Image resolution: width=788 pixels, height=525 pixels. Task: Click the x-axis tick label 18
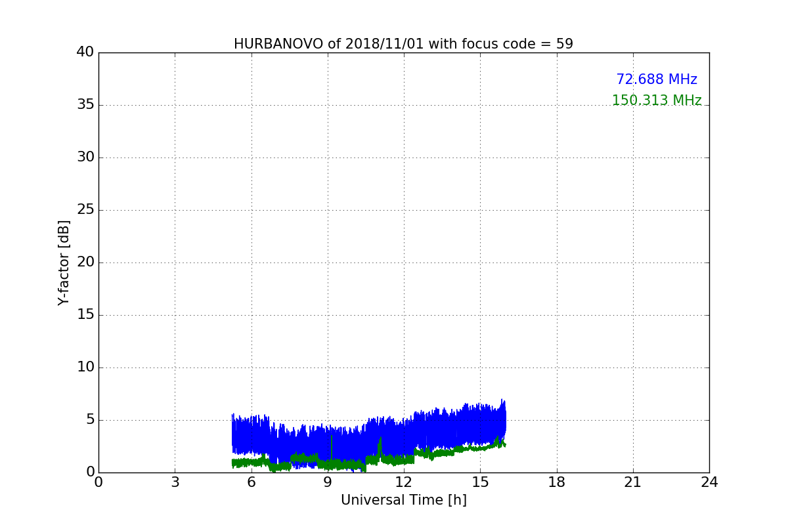[x=557, y=482]
